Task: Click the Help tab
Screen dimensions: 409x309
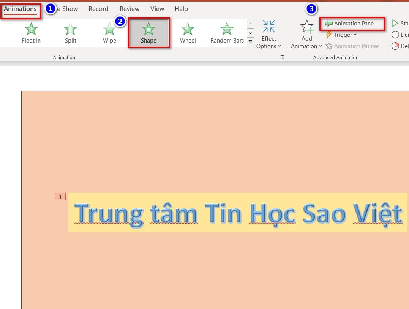Action: pyautogui.click(x=181, y=8)
